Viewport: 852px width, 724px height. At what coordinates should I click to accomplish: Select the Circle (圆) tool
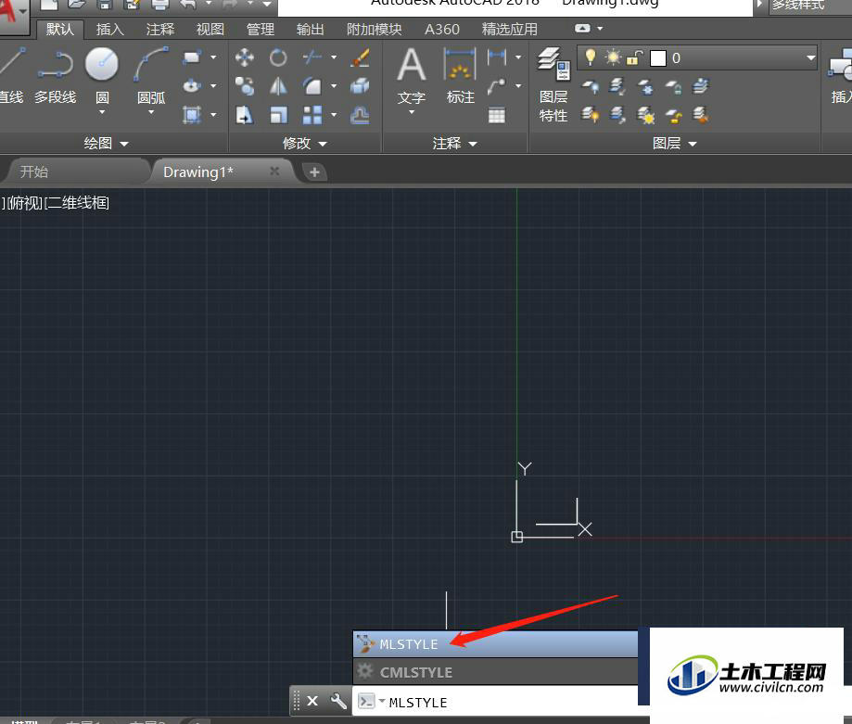(102, 76)
